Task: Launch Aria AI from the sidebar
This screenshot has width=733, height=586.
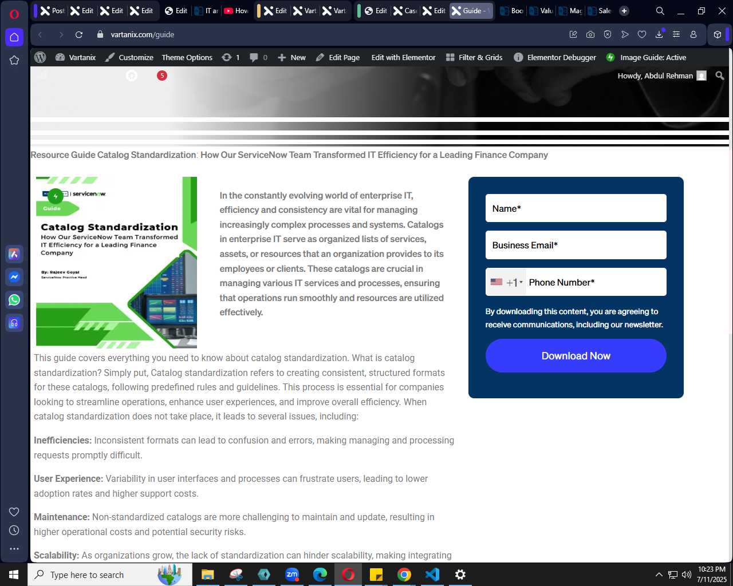Action: click(x=14, y=254)
